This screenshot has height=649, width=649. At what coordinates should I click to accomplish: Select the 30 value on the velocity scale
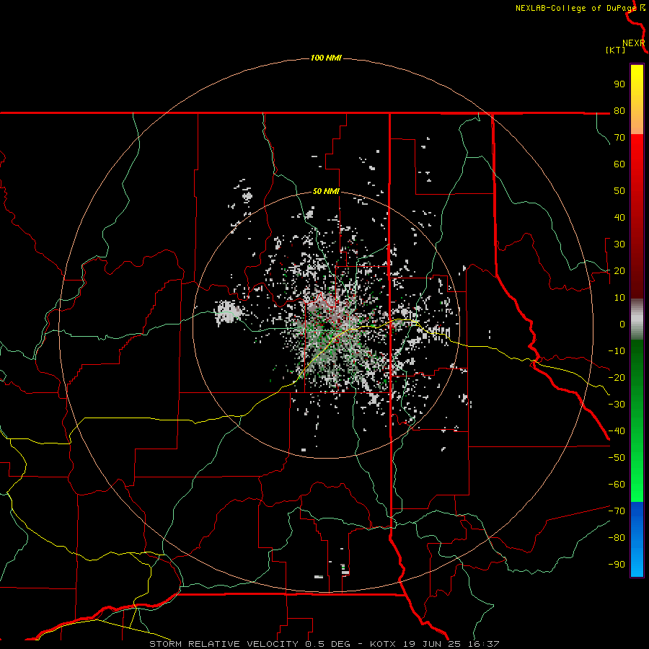[x=619, y=244]
